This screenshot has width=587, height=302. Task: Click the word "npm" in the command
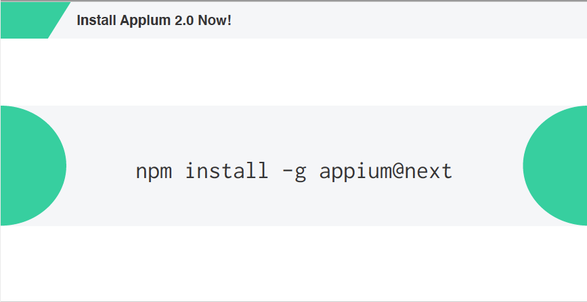coord(154,171)
